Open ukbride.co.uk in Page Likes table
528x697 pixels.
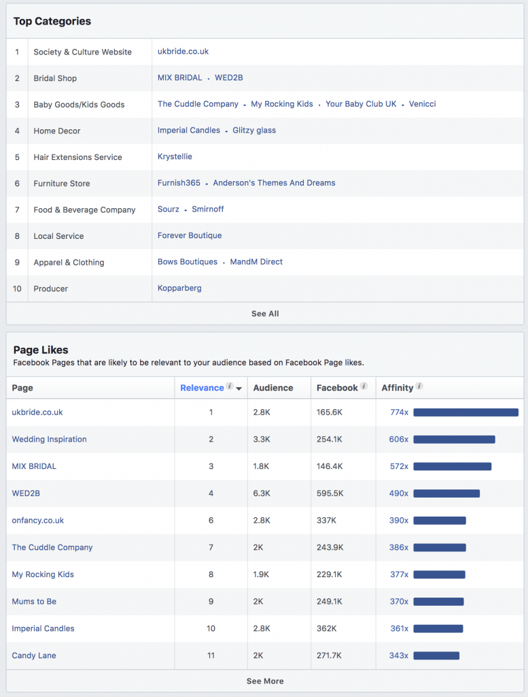click(x=37, y=412)
